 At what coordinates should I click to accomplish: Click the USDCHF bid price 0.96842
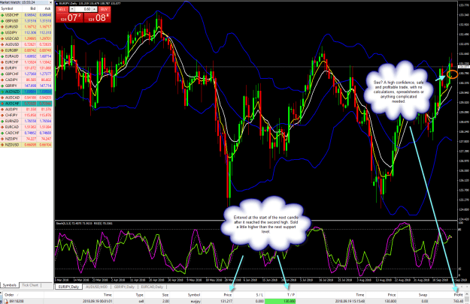point(30,15)
